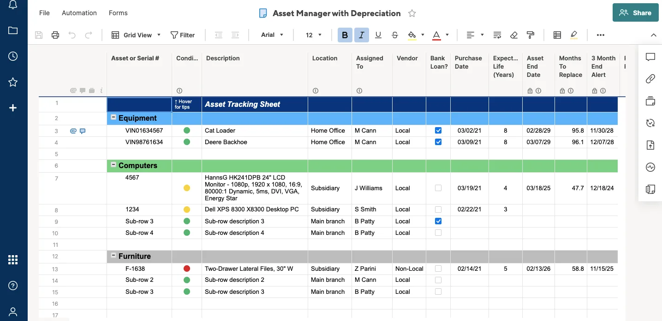The width and height of the screenshot is (662, 321).
Task: Toggle bold formatting
Action: point(345,35)
